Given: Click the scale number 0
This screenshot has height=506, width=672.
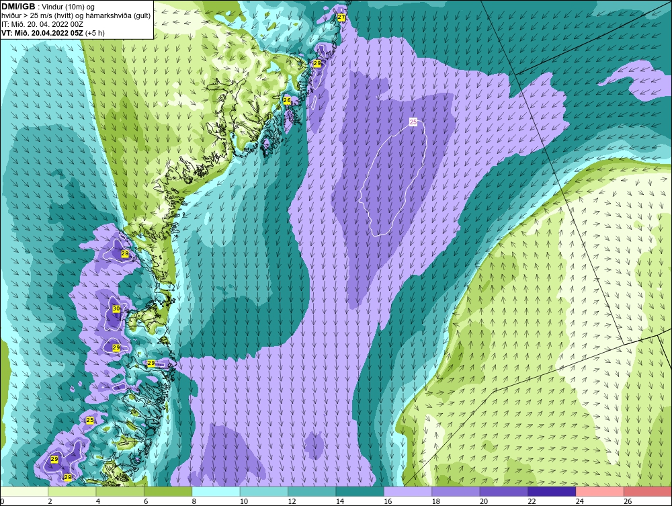Looking at the screenshot, I should click(x=2, y=501).
